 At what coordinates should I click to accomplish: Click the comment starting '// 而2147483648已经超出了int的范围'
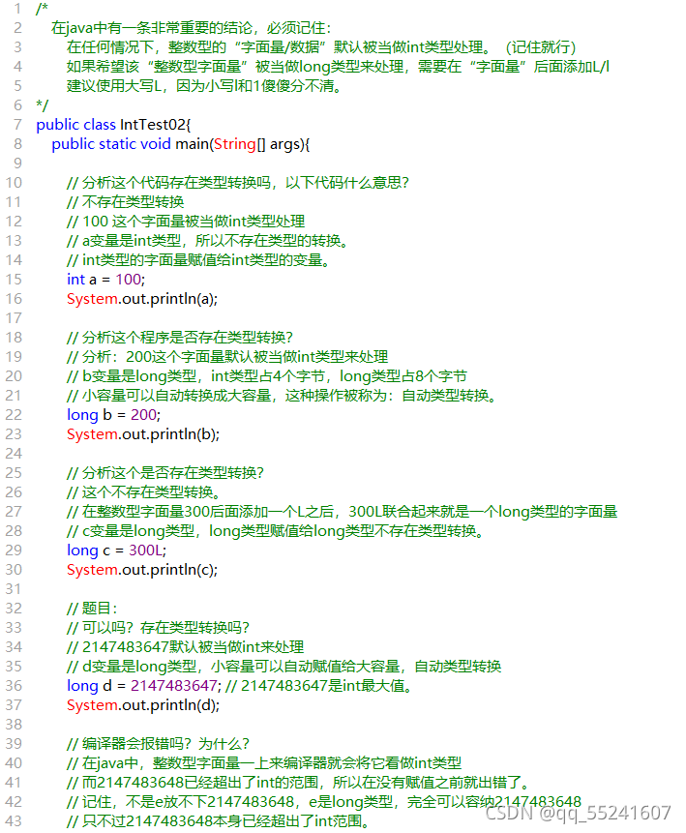point(299,783)
